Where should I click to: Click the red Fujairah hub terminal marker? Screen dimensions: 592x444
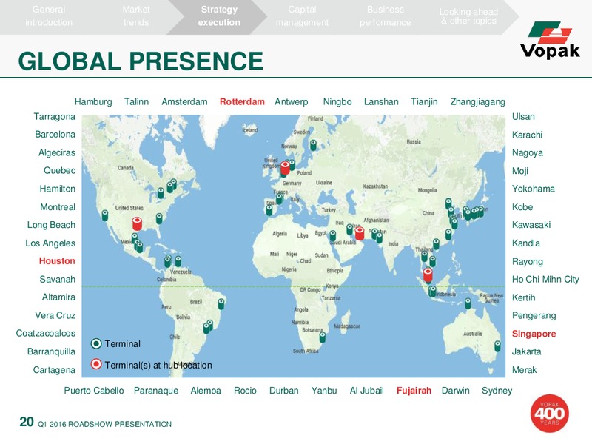tap(360, 233)
